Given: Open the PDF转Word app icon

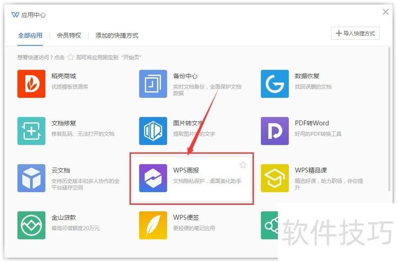Looking at the screenshot, I should tap(275, 131).
